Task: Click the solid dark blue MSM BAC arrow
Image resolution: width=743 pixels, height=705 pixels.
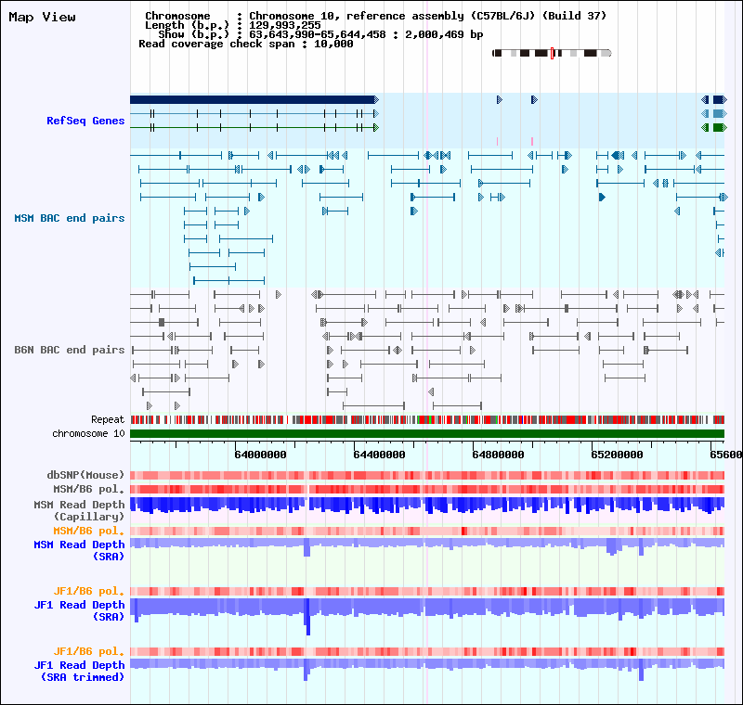Action: (602, 197)
